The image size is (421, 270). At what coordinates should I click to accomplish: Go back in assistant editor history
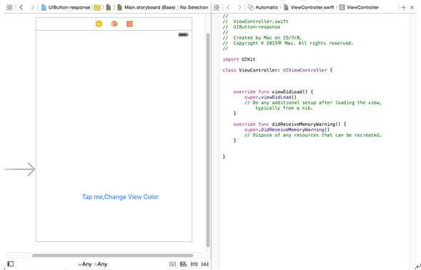(228, 8)
